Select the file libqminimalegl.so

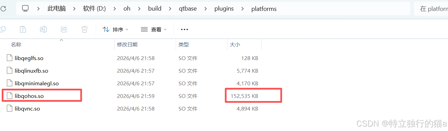[37, 83]
